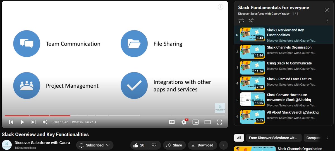
Task: Click the 7:20 playlist thumbnail
Action: pos(253,83)
